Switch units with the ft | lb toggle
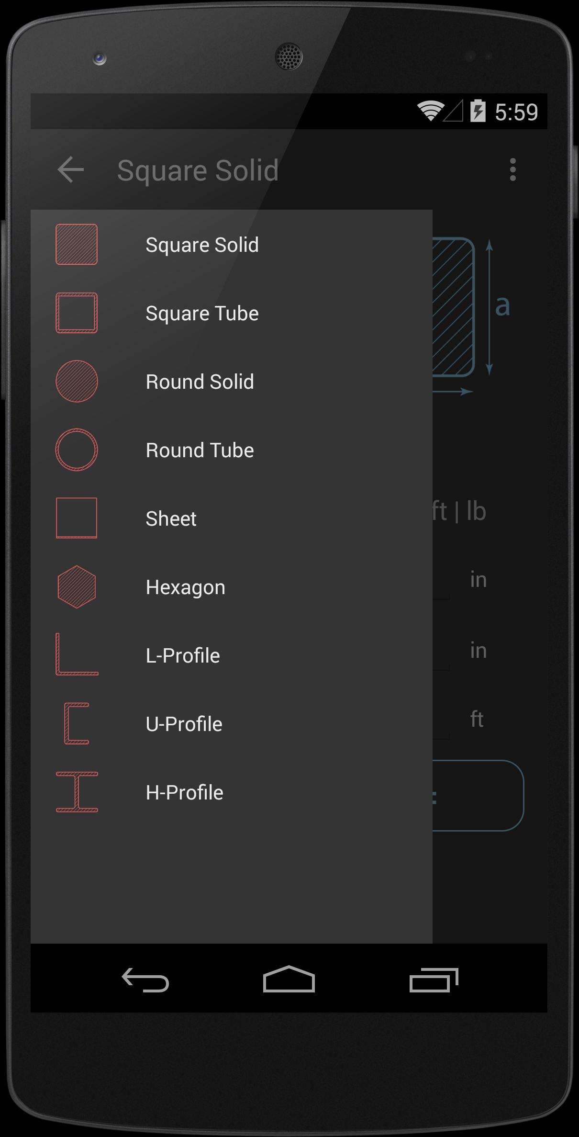The width and height of the screenshot is (579, 1137). click(x=459, y=512)
